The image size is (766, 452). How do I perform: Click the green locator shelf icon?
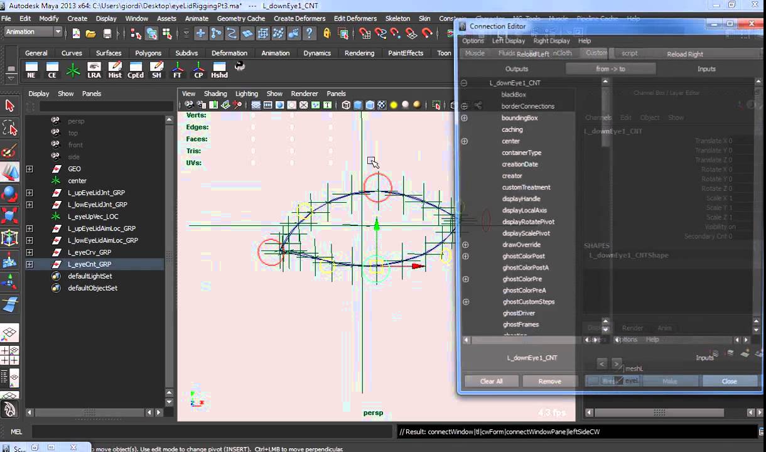(x=73, y=69)
